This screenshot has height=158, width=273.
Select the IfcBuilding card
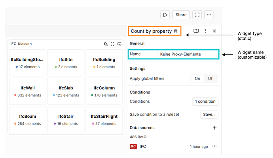click(x=104, y=63)
